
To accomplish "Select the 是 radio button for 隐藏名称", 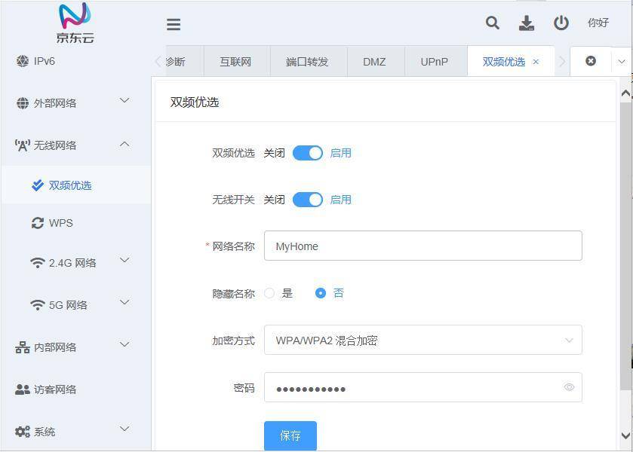I will click(x=269, y=293).
